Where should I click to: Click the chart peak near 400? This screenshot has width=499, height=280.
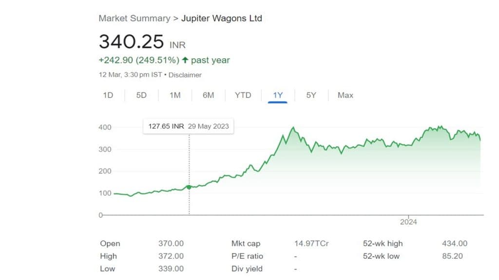(x=293, y=128)
